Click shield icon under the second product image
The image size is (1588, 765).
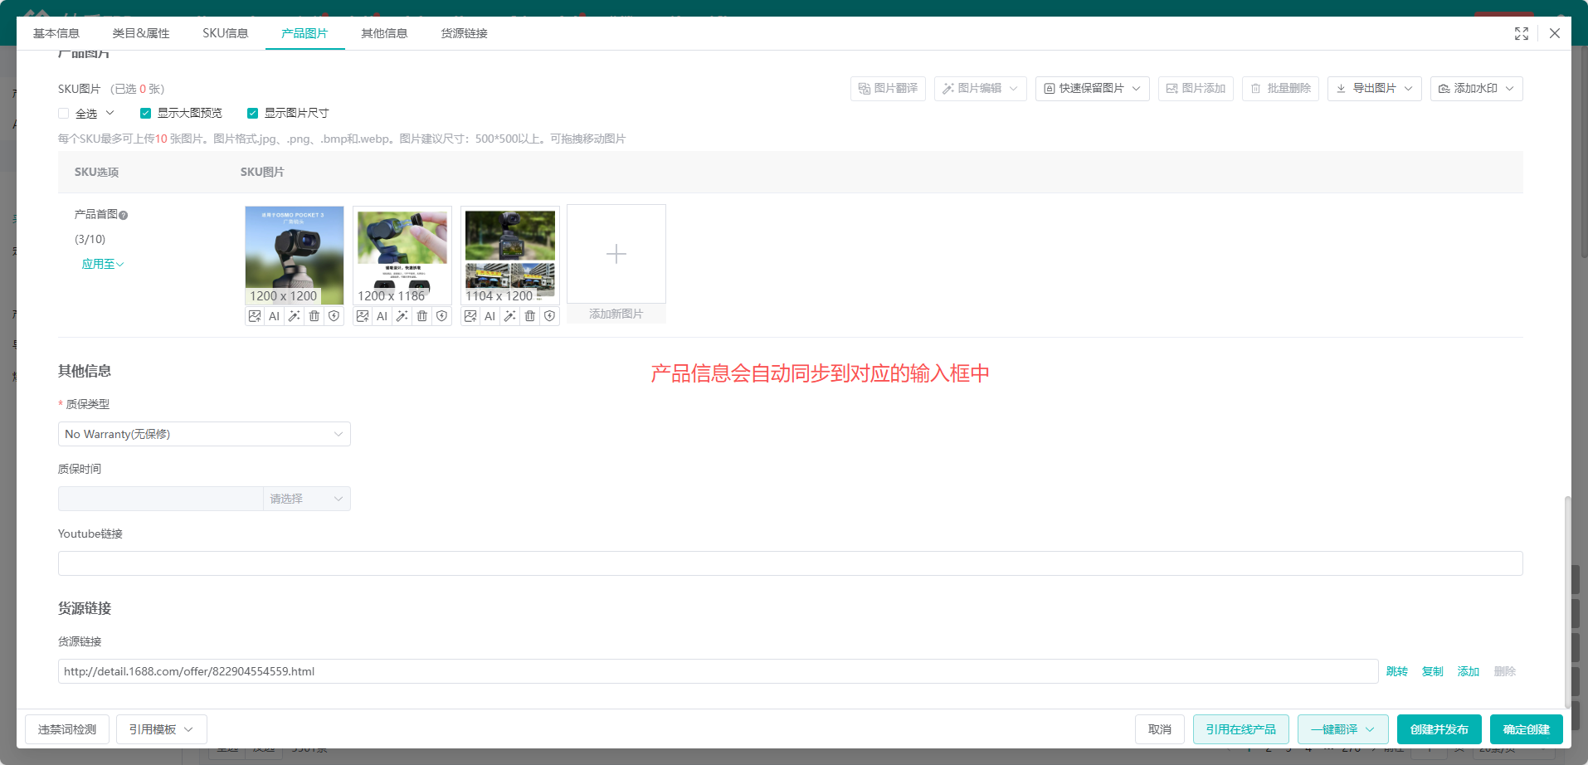tap(442, 316)
